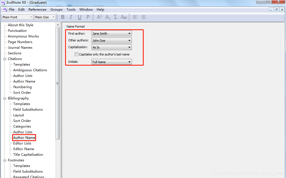Click the Small Caps (ABC) icon
The width and height of the screenshot is (286, 178).
[x=124, y=17]
